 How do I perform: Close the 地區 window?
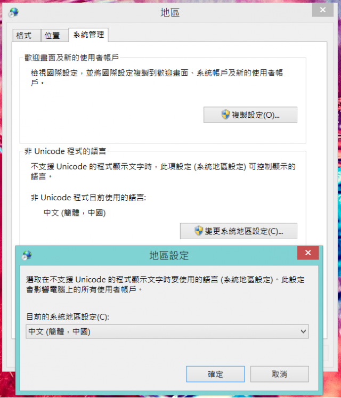(323, 10)
